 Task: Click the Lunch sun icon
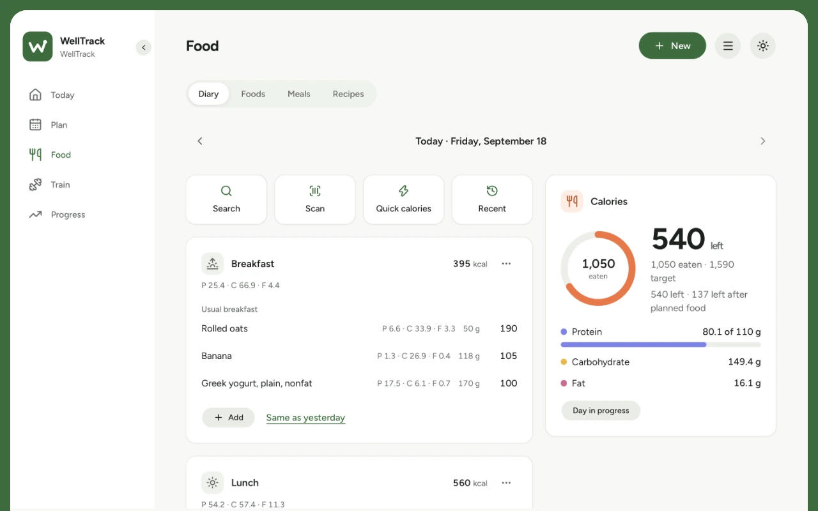213,483
